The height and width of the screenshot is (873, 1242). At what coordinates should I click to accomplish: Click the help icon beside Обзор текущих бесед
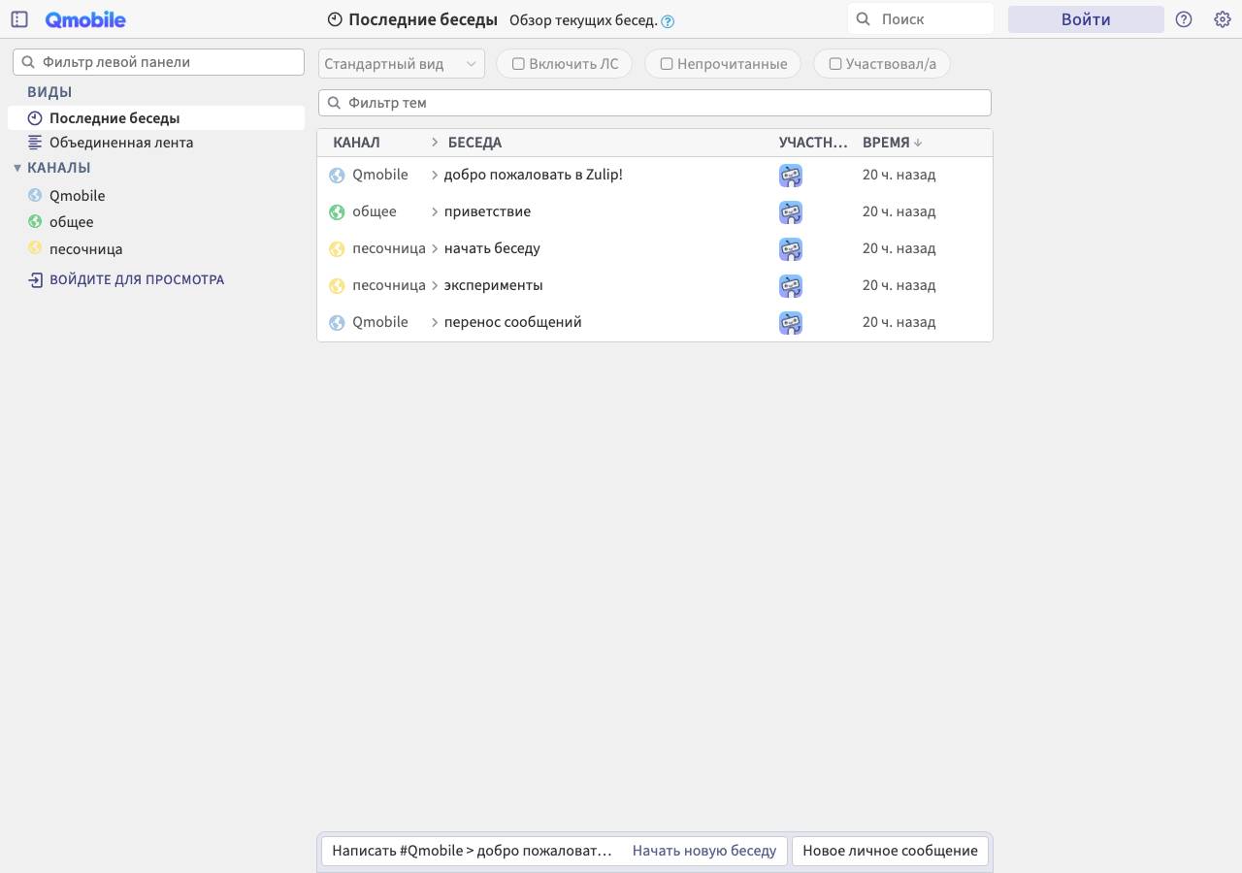(668, 21)
